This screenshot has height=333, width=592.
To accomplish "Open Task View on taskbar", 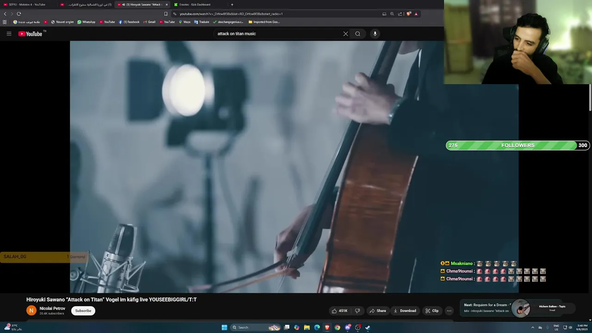I will click(286, 327).
